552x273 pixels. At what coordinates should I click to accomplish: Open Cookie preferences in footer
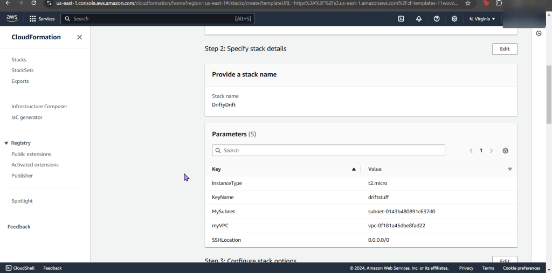point(521,268)
